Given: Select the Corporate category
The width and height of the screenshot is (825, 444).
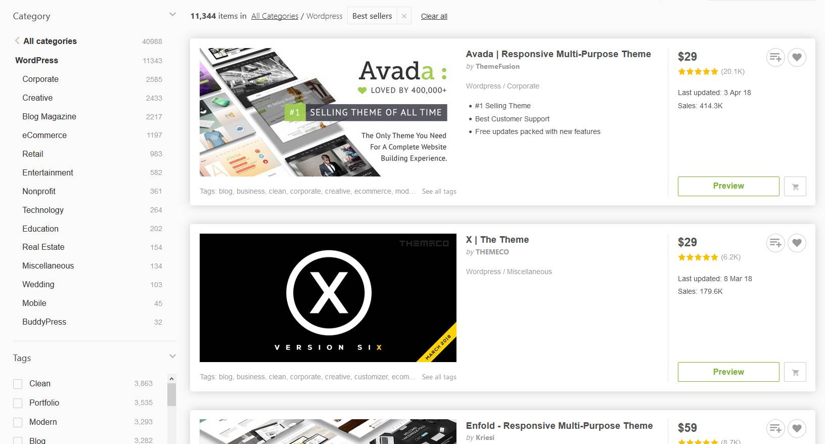Looking at the screenshot, I should (x=40, y=79).
